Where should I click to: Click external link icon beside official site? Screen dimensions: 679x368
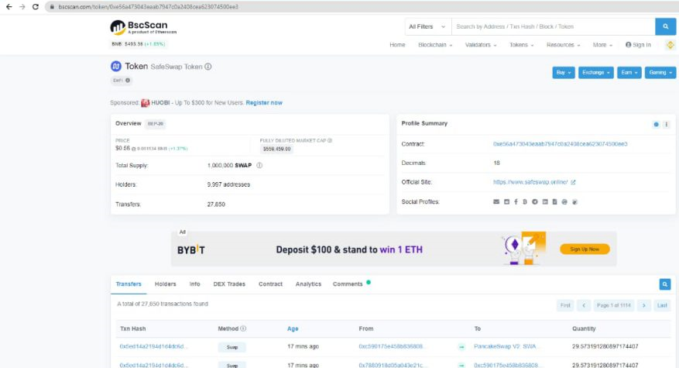tap(573, 183)
